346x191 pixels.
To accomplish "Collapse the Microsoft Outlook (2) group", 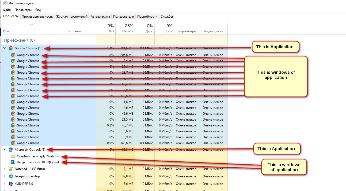I will click(x=4, y=150).
